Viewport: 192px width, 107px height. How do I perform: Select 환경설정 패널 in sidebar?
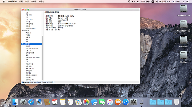[30, 80]
